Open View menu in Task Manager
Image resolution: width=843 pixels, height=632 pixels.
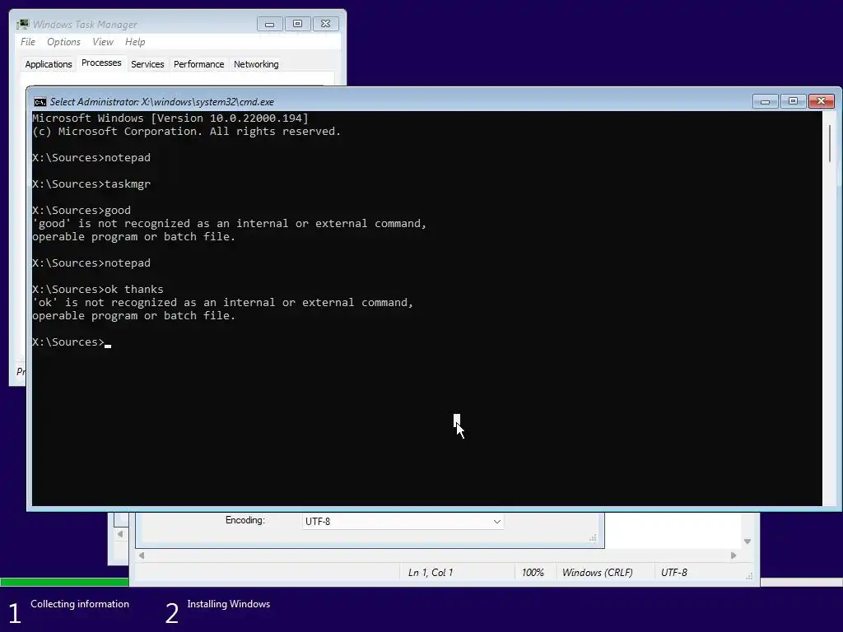[x=103, y=42]
